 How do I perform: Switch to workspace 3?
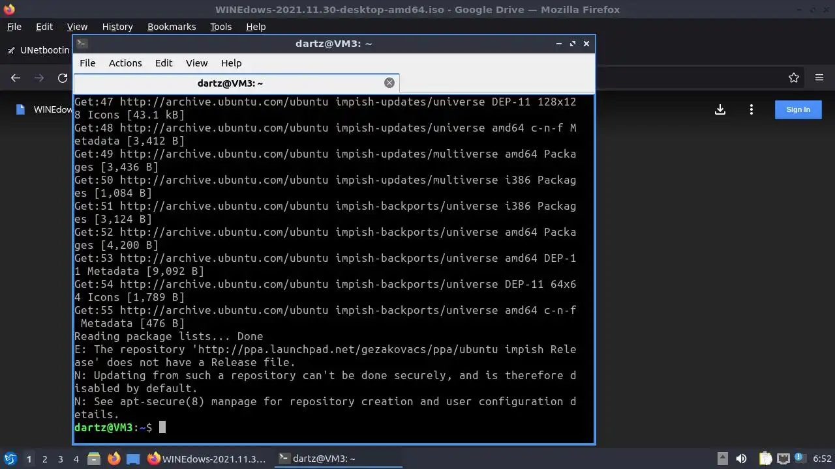tap(60, 459)
